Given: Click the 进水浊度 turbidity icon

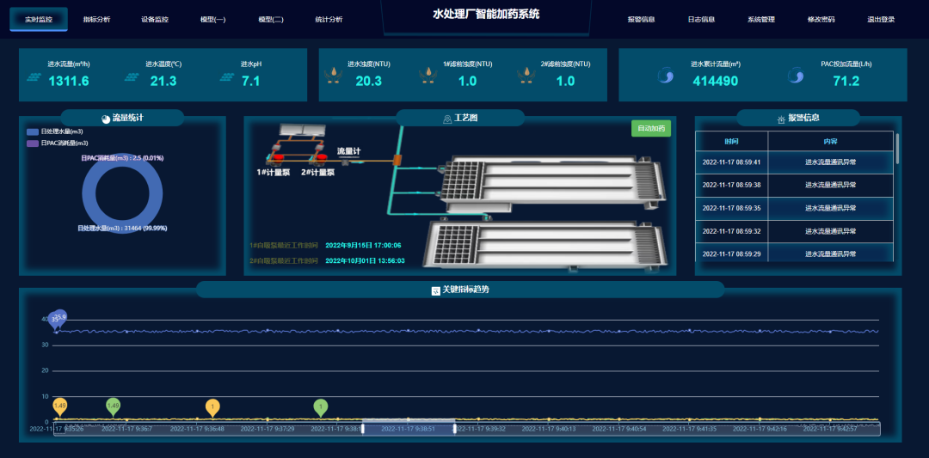Looking at the screenshot, I should (332, 76).
